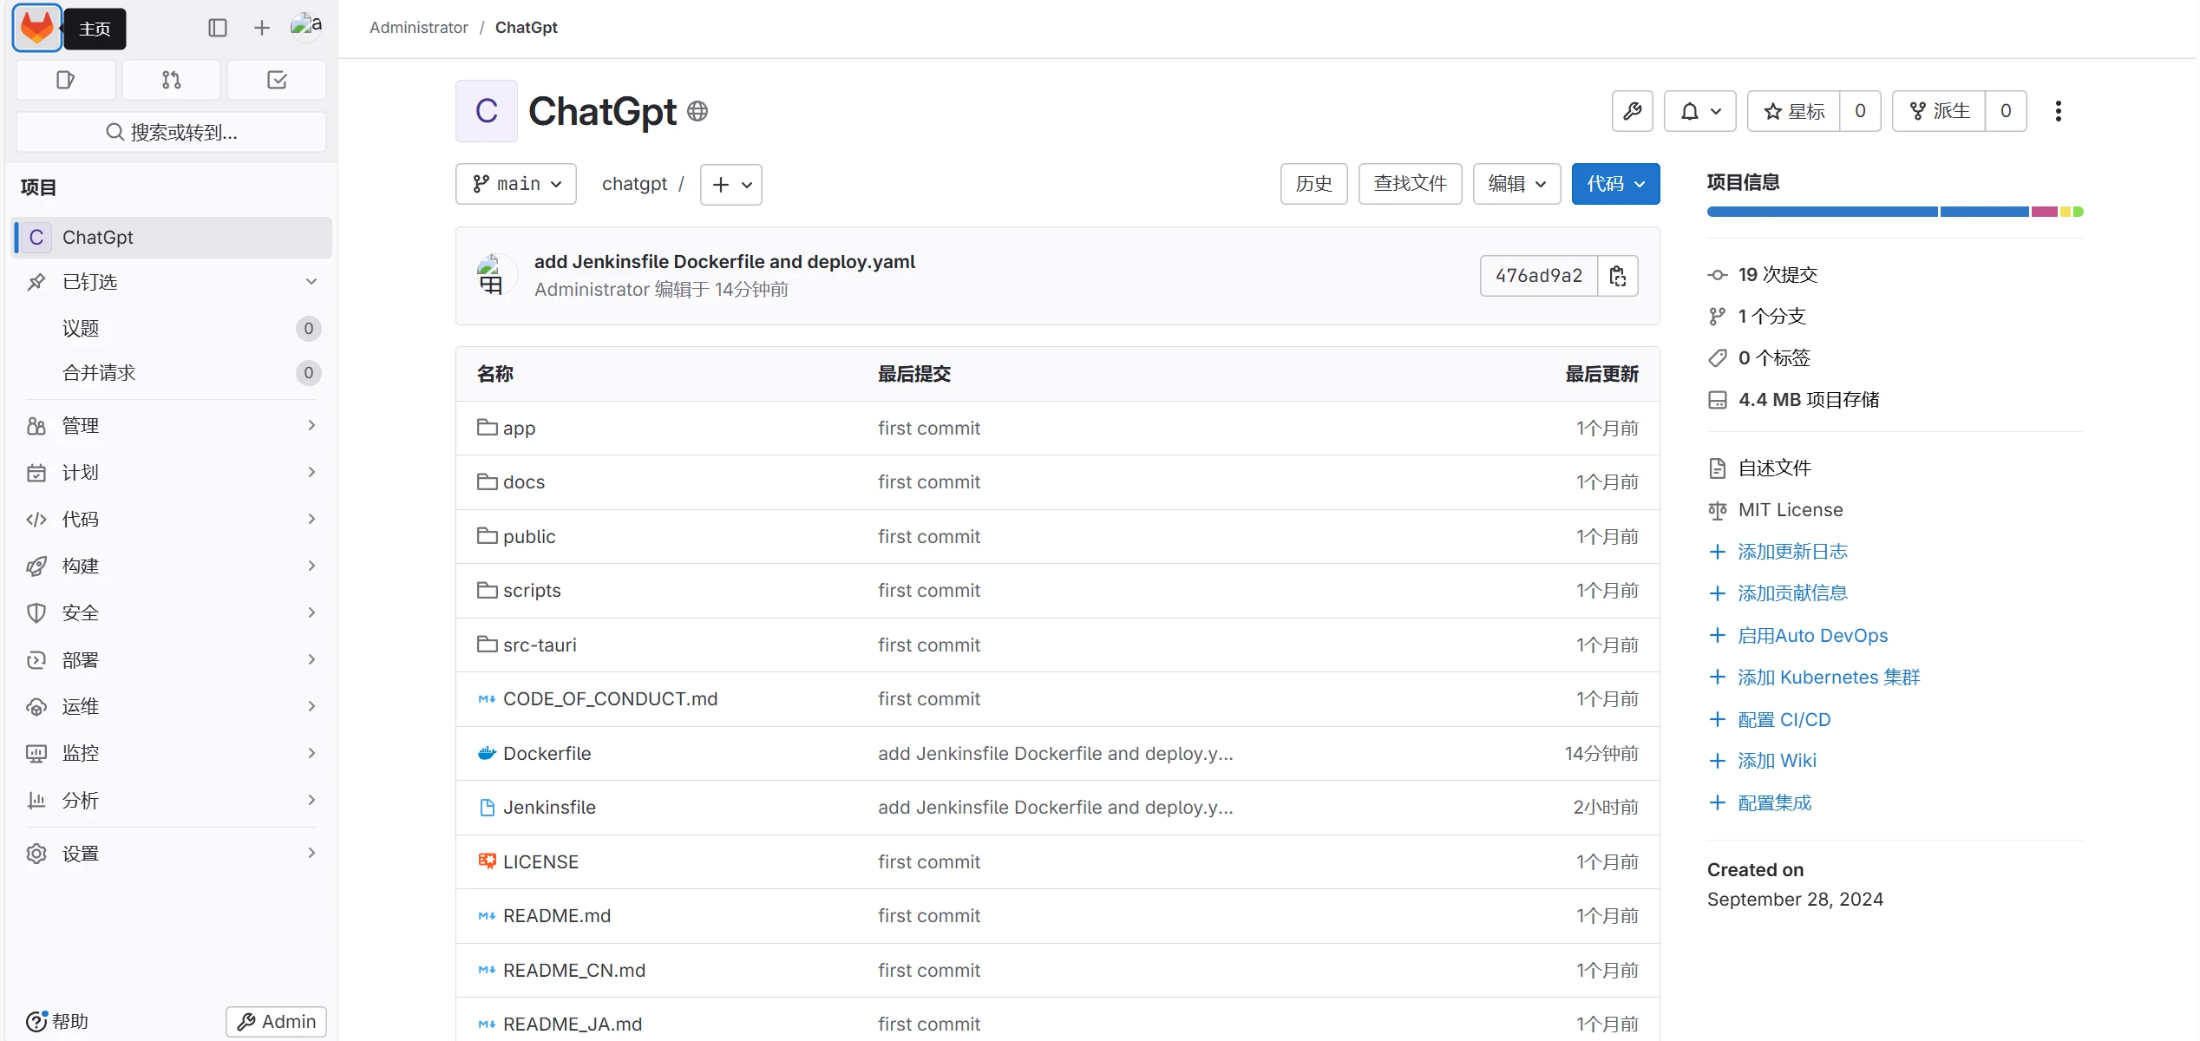Click the plus create-new icon in sidebar

[x=261, y=29]
